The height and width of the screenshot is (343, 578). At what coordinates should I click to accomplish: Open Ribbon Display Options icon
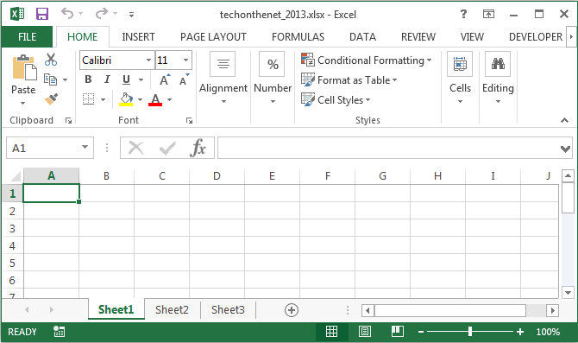point(488,14)
